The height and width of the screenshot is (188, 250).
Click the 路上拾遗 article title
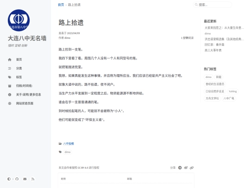pos(71,23)
